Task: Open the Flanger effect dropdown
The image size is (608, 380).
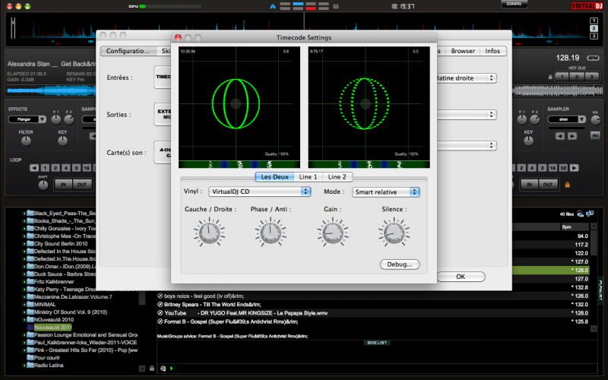Action: (27, 119)
